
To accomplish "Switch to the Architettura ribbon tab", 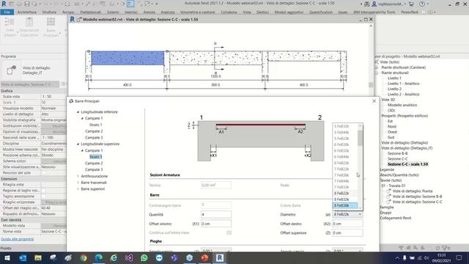I will [x=27, y=12].
